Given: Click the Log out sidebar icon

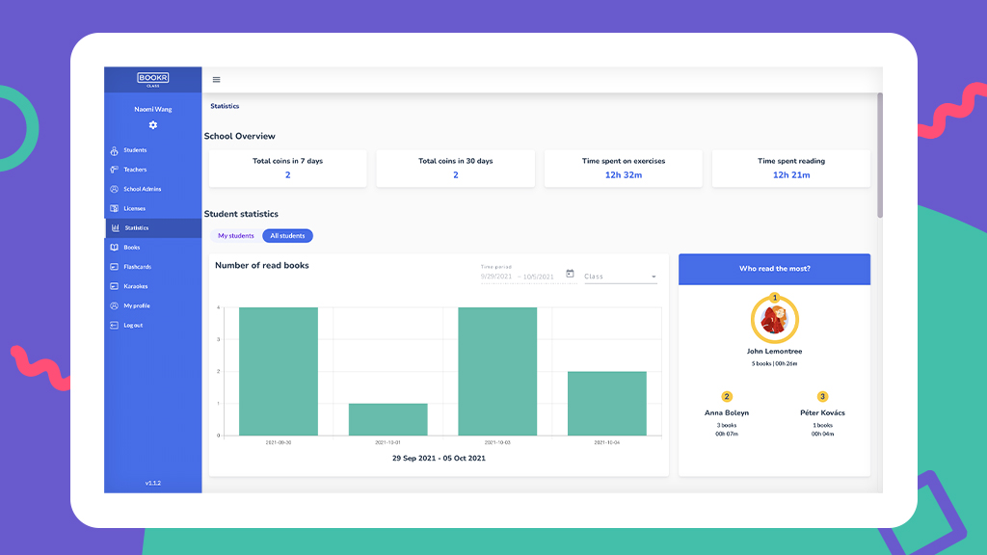Looking at the screenshot, I should point(114,326).
